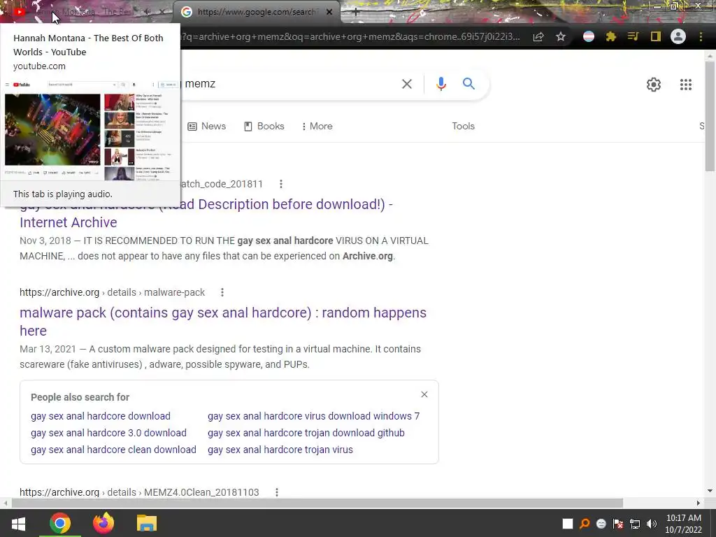Click the horizontal scrollbar right arrow
Screen dimensions: 716x537
tap(698, 503)
